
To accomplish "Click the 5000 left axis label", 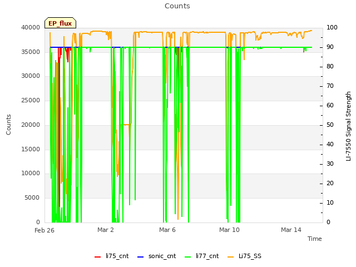I will tap(32, 197).
